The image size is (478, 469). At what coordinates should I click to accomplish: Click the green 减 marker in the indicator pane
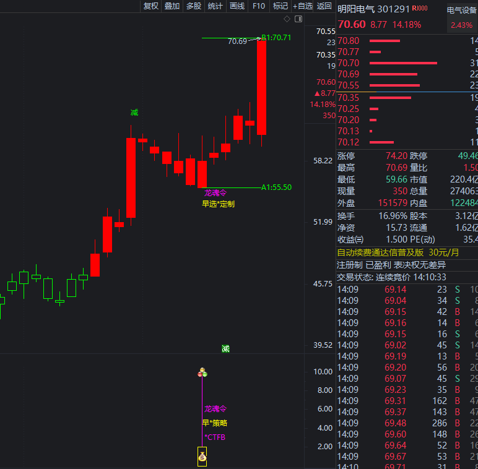click(x=225, y=349)
